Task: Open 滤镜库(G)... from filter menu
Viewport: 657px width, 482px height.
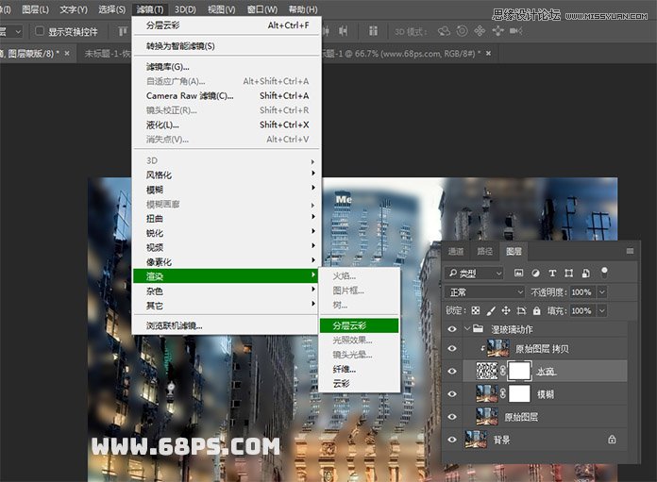Action: (227, 67)
